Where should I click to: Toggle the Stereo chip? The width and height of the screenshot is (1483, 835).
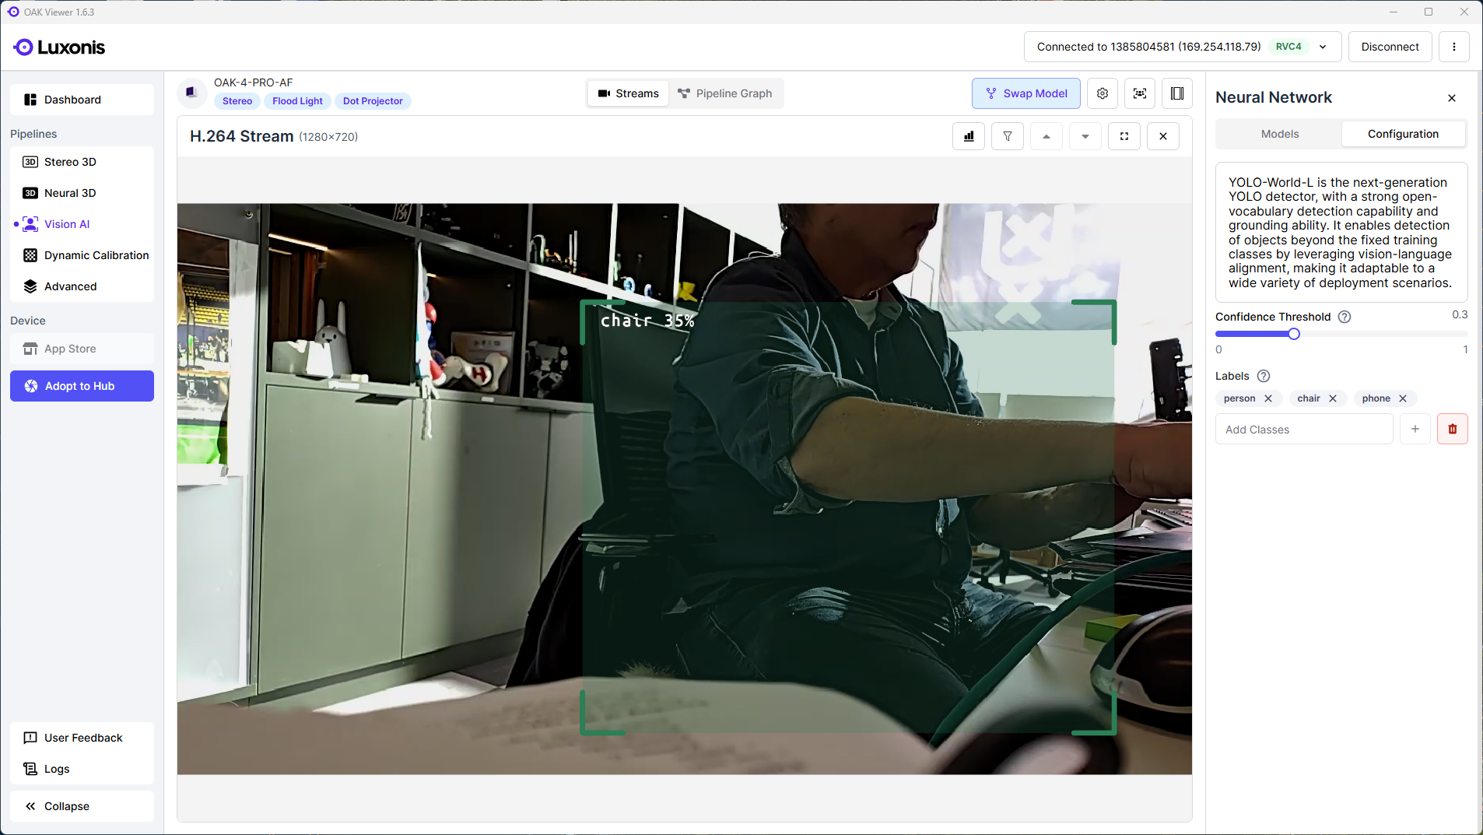(237, 101)
